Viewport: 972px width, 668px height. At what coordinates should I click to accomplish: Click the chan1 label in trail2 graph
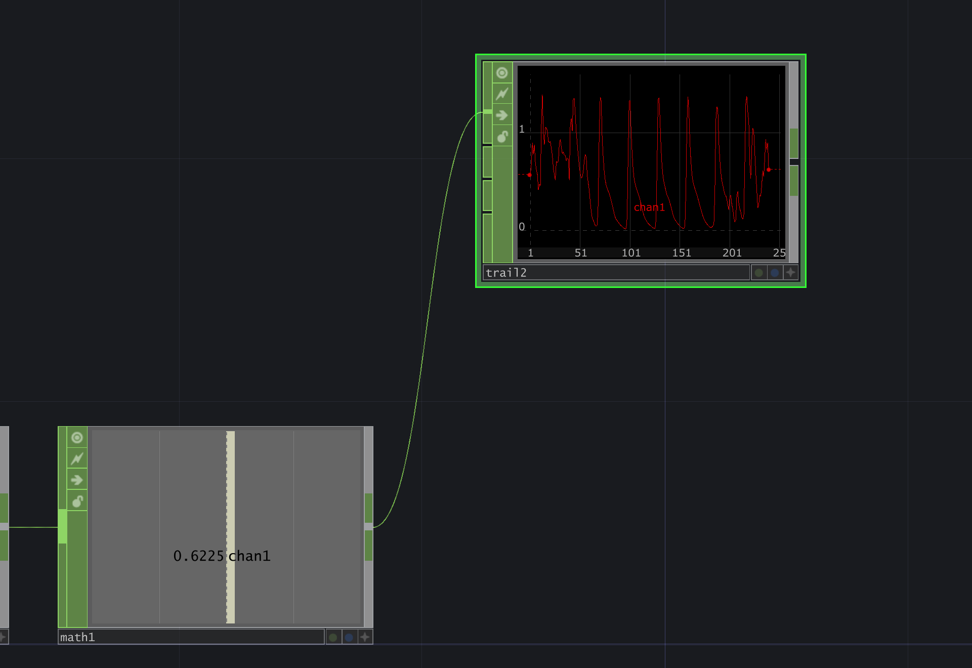(x=649, y=207)
